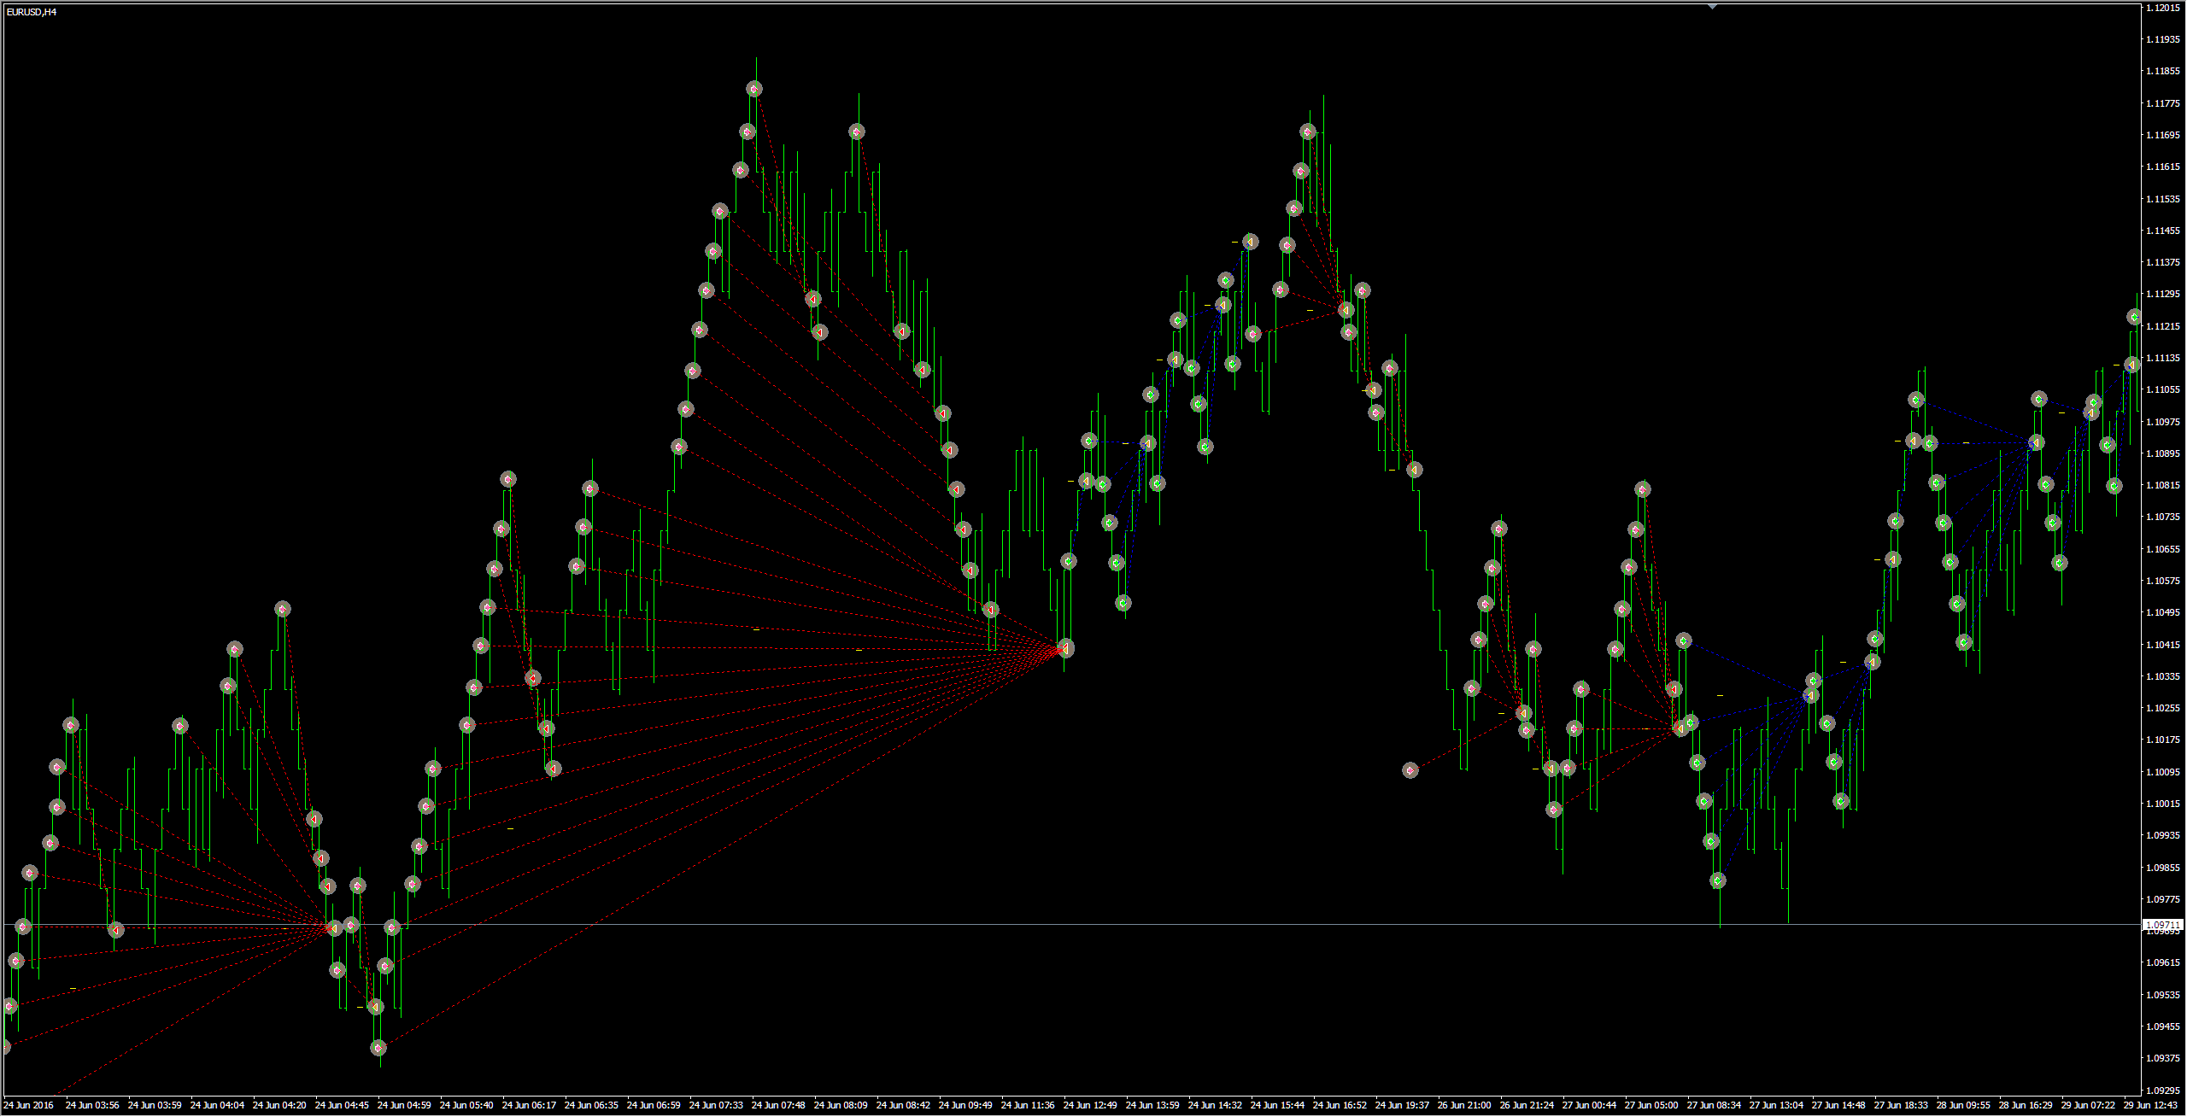The image size is (2187, 1117).
Task: Click the topmost pink marker at the chart's highest peak
Action: [x=754, y=89]
